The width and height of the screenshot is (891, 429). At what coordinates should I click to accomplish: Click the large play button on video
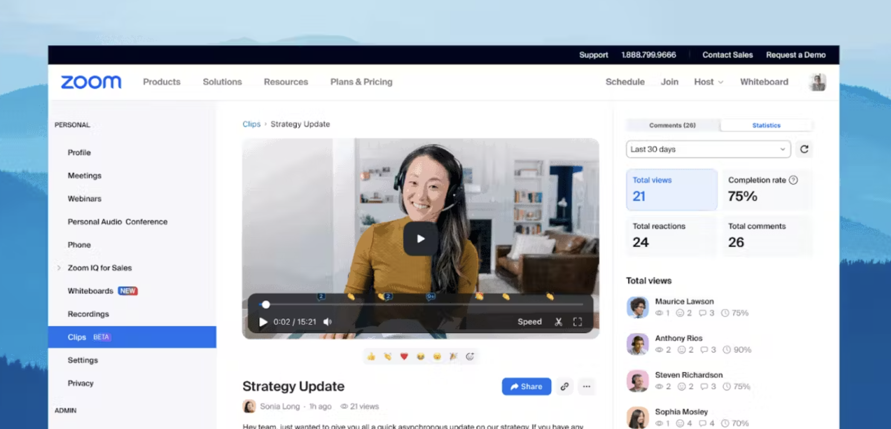point(420,239)
